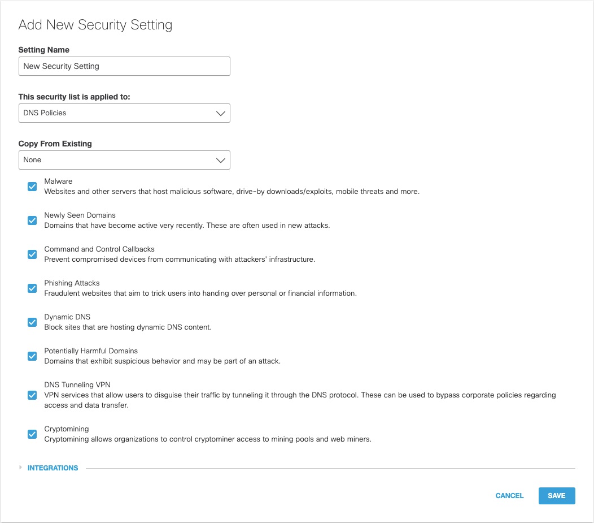Open the Copy From Existing dropdown
Viewport: 594px width, 523px height.
pos(124,160)
